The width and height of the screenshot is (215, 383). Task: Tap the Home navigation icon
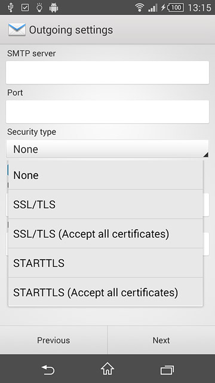[x=107, y=369]
